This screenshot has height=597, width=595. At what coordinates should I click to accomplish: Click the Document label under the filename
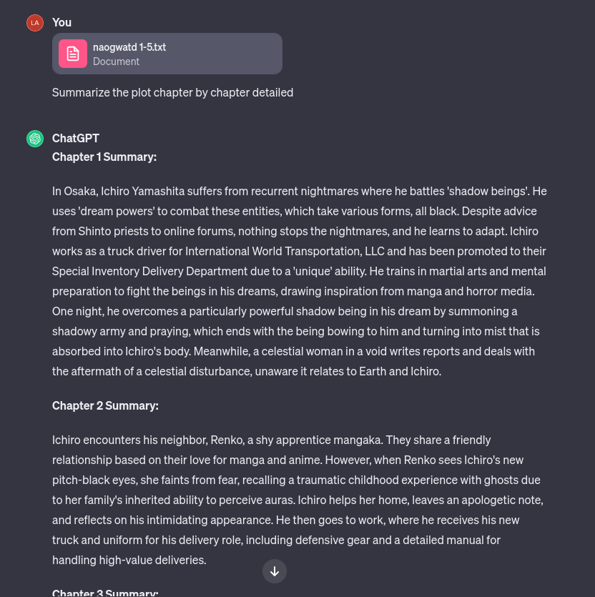click(116, 61)
